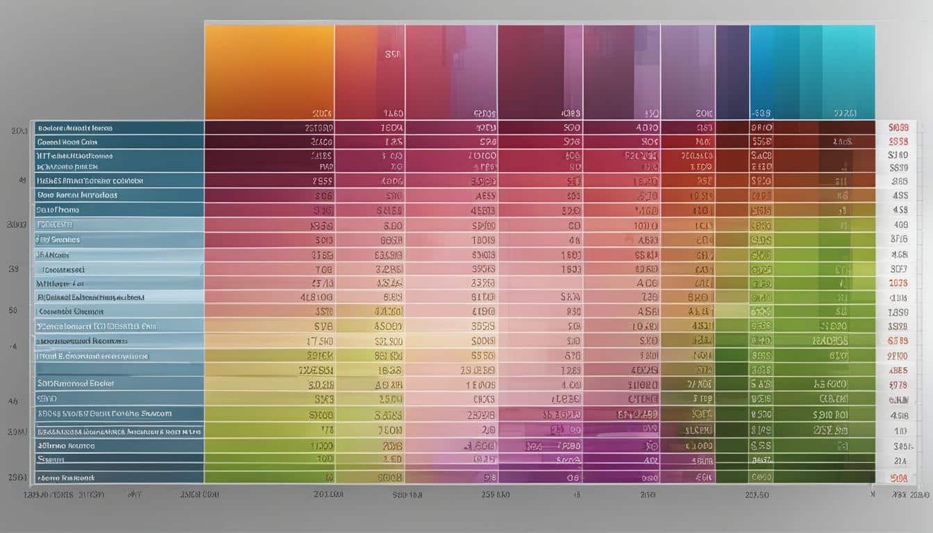
Task: Select the 'SaCB' cell in the brown column
Action: [x=762, y=156]
